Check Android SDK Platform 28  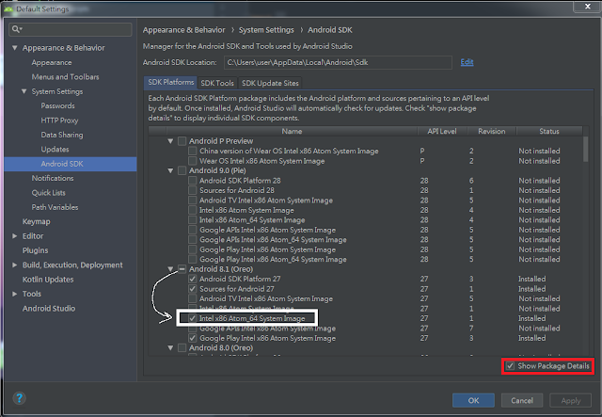pyautogui.click(x=193, y=180)
